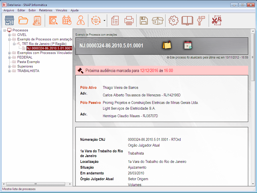The image size is (257, 193).
Task: Click the search processes magnifier icon
Action: [53, 21]
